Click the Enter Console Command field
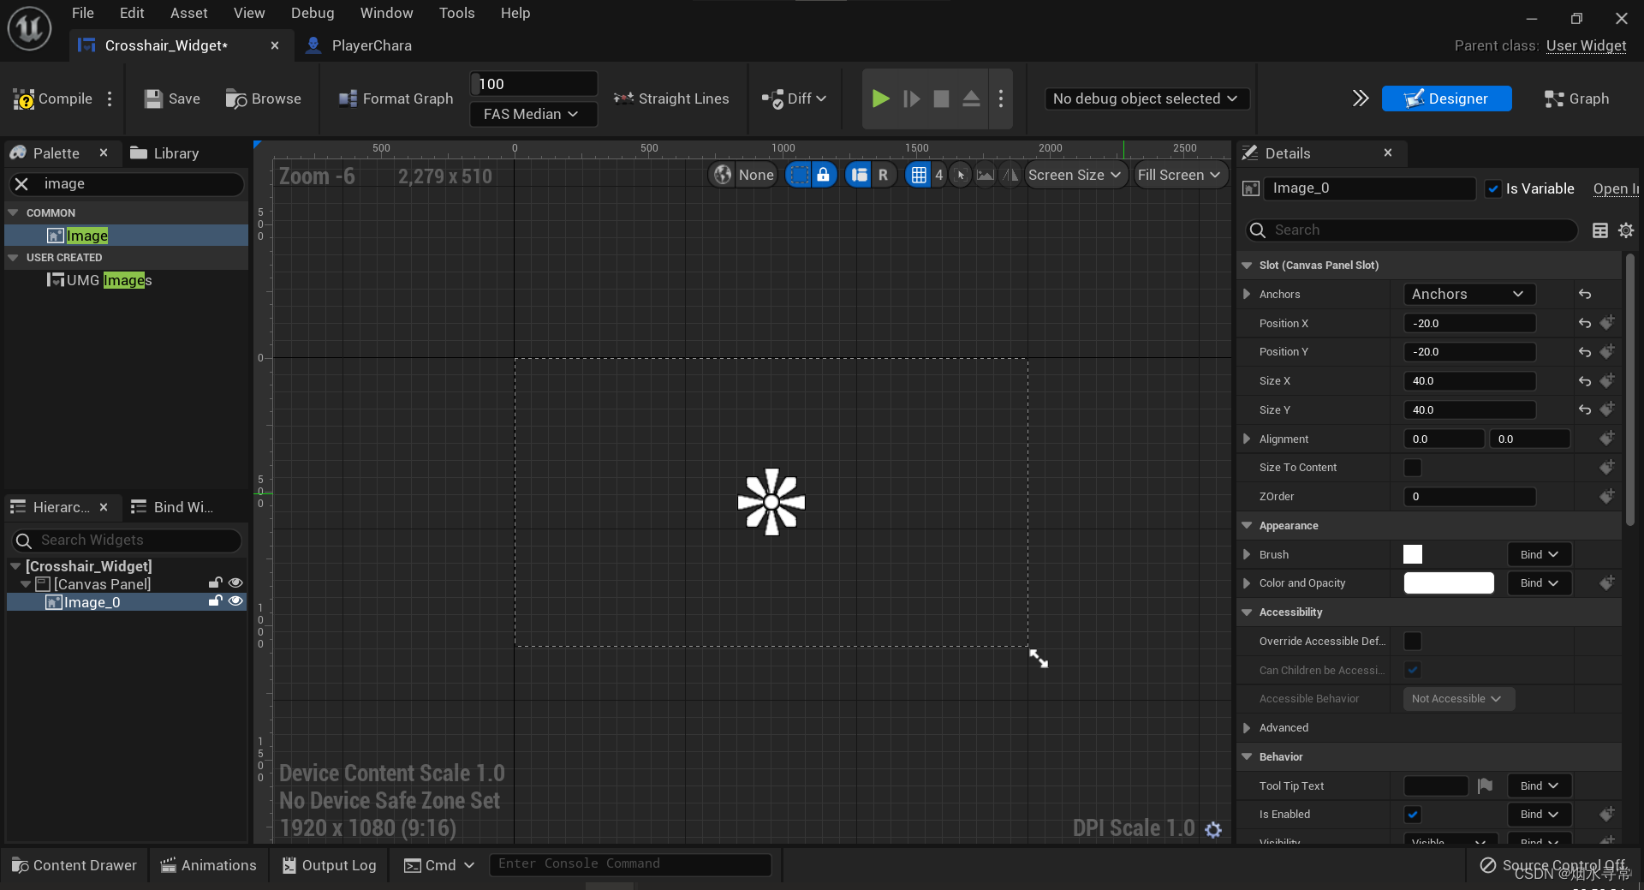1644x890 pixels. tap(631, 863)
